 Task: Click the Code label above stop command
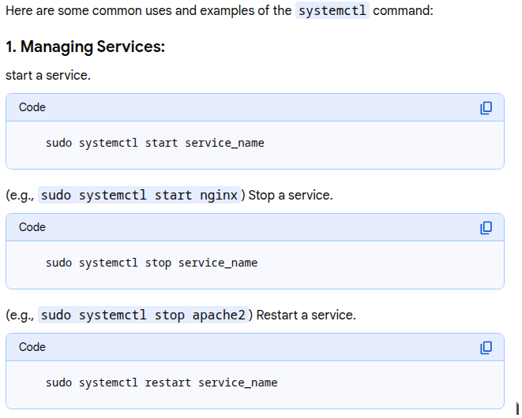[x=32, y=227]
